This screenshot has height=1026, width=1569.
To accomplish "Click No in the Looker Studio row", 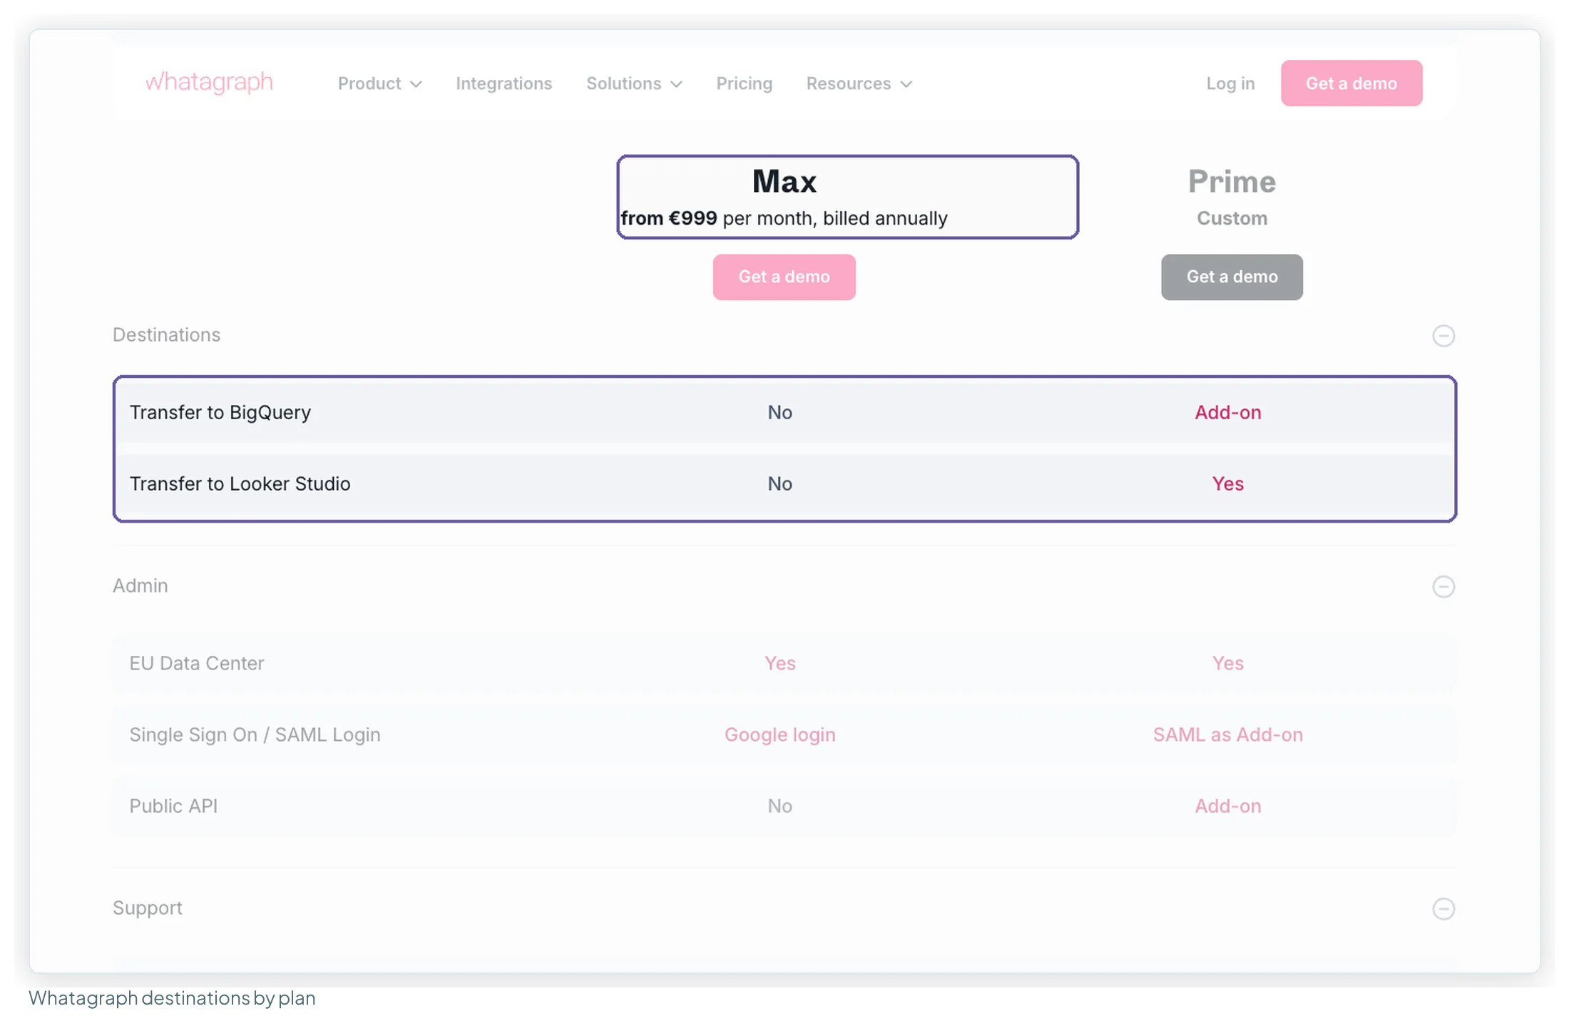I will tap(780, 483).
